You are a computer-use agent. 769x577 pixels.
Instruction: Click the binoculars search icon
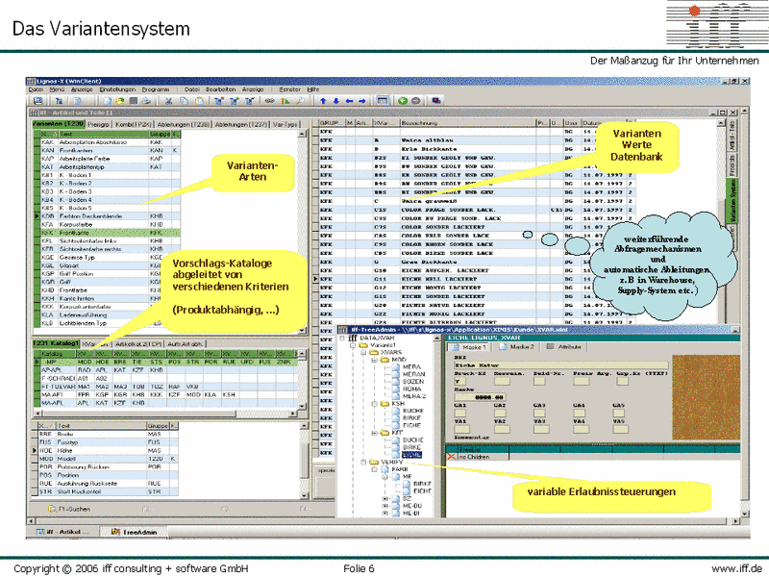click(x=270, y=101)
